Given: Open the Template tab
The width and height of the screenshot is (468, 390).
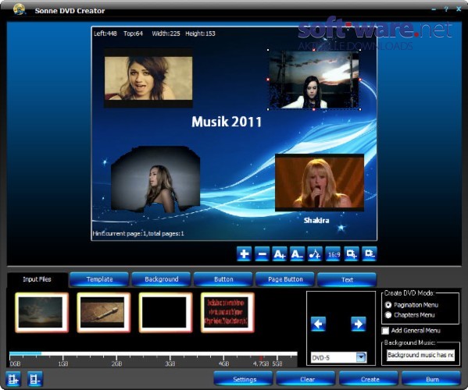Looking at the screenshot, I should pos(99,279).
